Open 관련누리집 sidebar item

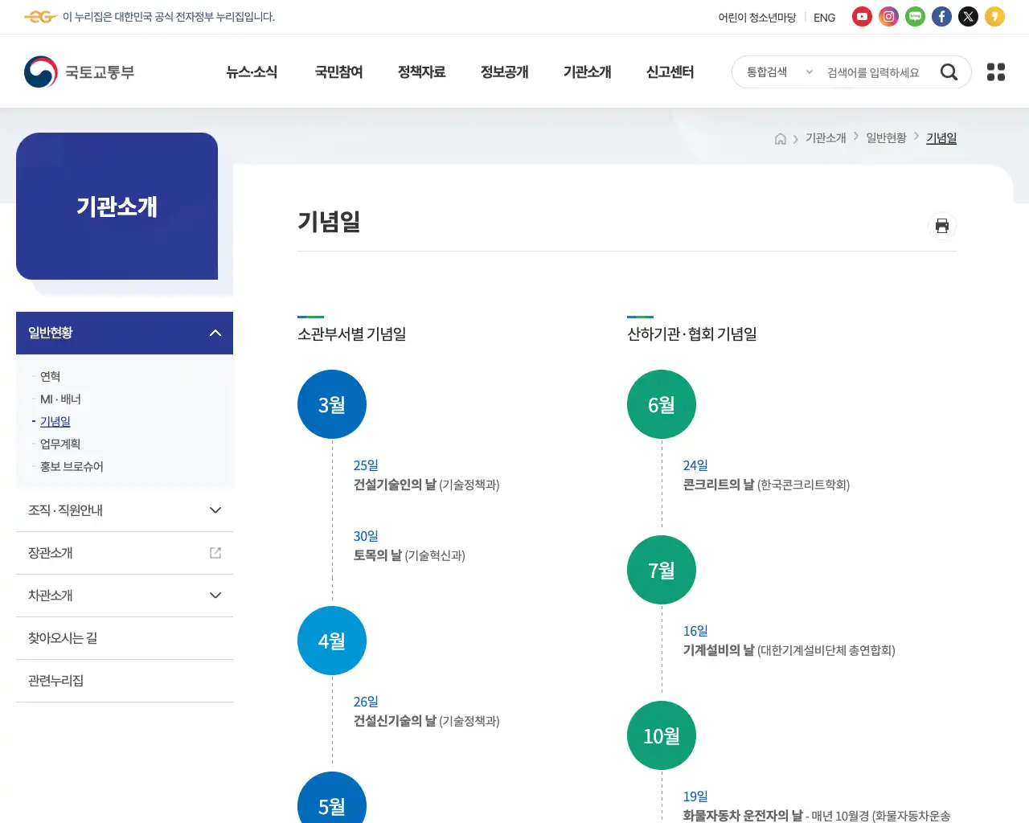tap(125, 681)
